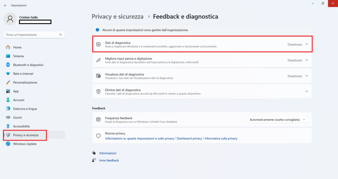Viewport: 338px width, 179px height.
Task: Click the Invia feedback link
Action: (109, 160)
